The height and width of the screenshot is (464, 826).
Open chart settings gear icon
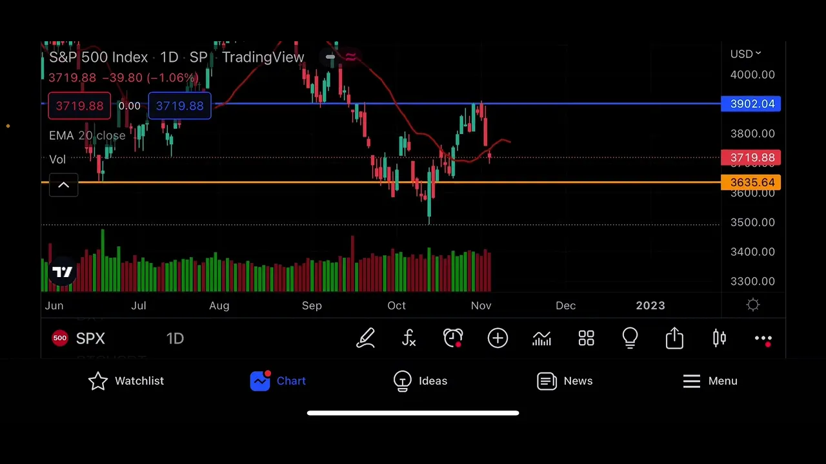tap(753, 305)
